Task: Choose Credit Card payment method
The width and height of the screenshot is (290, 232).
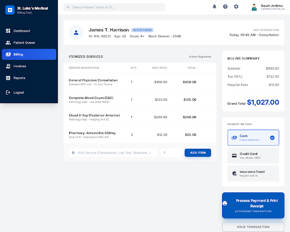Action: pos(253,156)
